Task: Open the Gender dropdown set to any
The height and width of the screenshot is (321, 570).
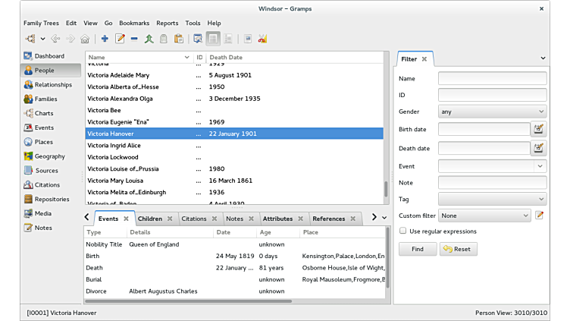Action: (x=492, y=112)
